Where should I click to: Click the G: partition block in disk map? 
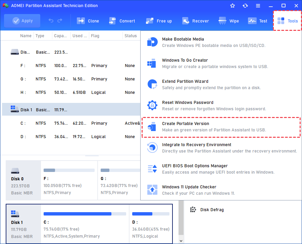pyautogui.click(x=119, y=181)
